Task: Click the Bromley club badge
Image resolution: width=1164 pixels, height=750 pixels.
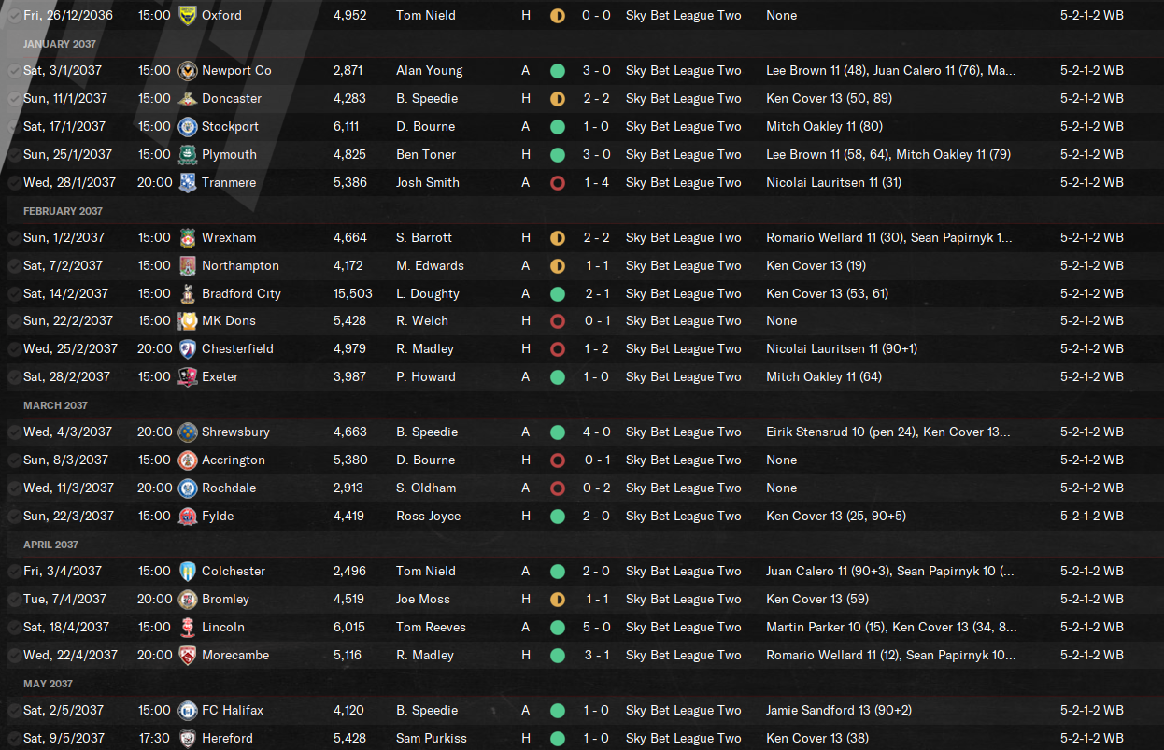Action: 188,600
